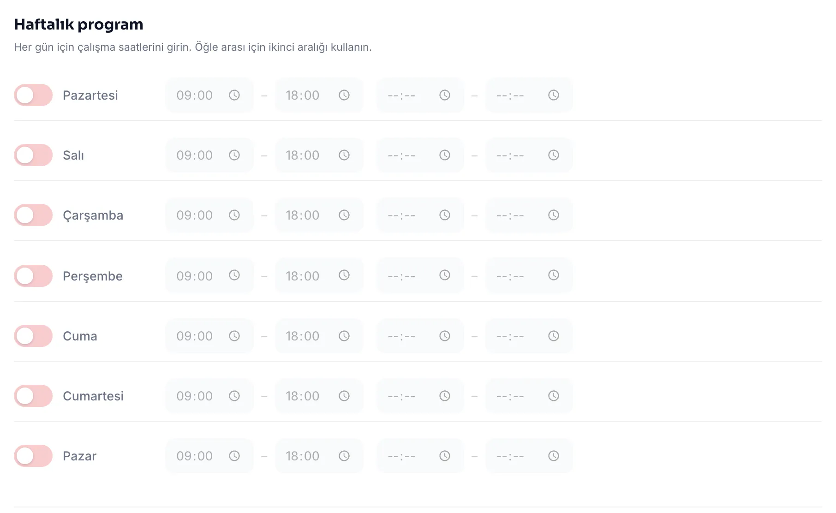Toggle the Pazartesi switch on
The width and height of the screenshot is (836, 513).
pos(33,95)
